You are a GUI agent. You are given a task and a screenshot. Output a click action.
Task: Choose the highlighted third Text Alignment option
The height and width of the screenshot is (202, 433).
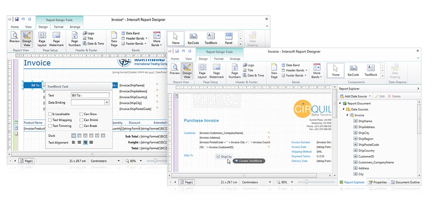coord(85,142)
